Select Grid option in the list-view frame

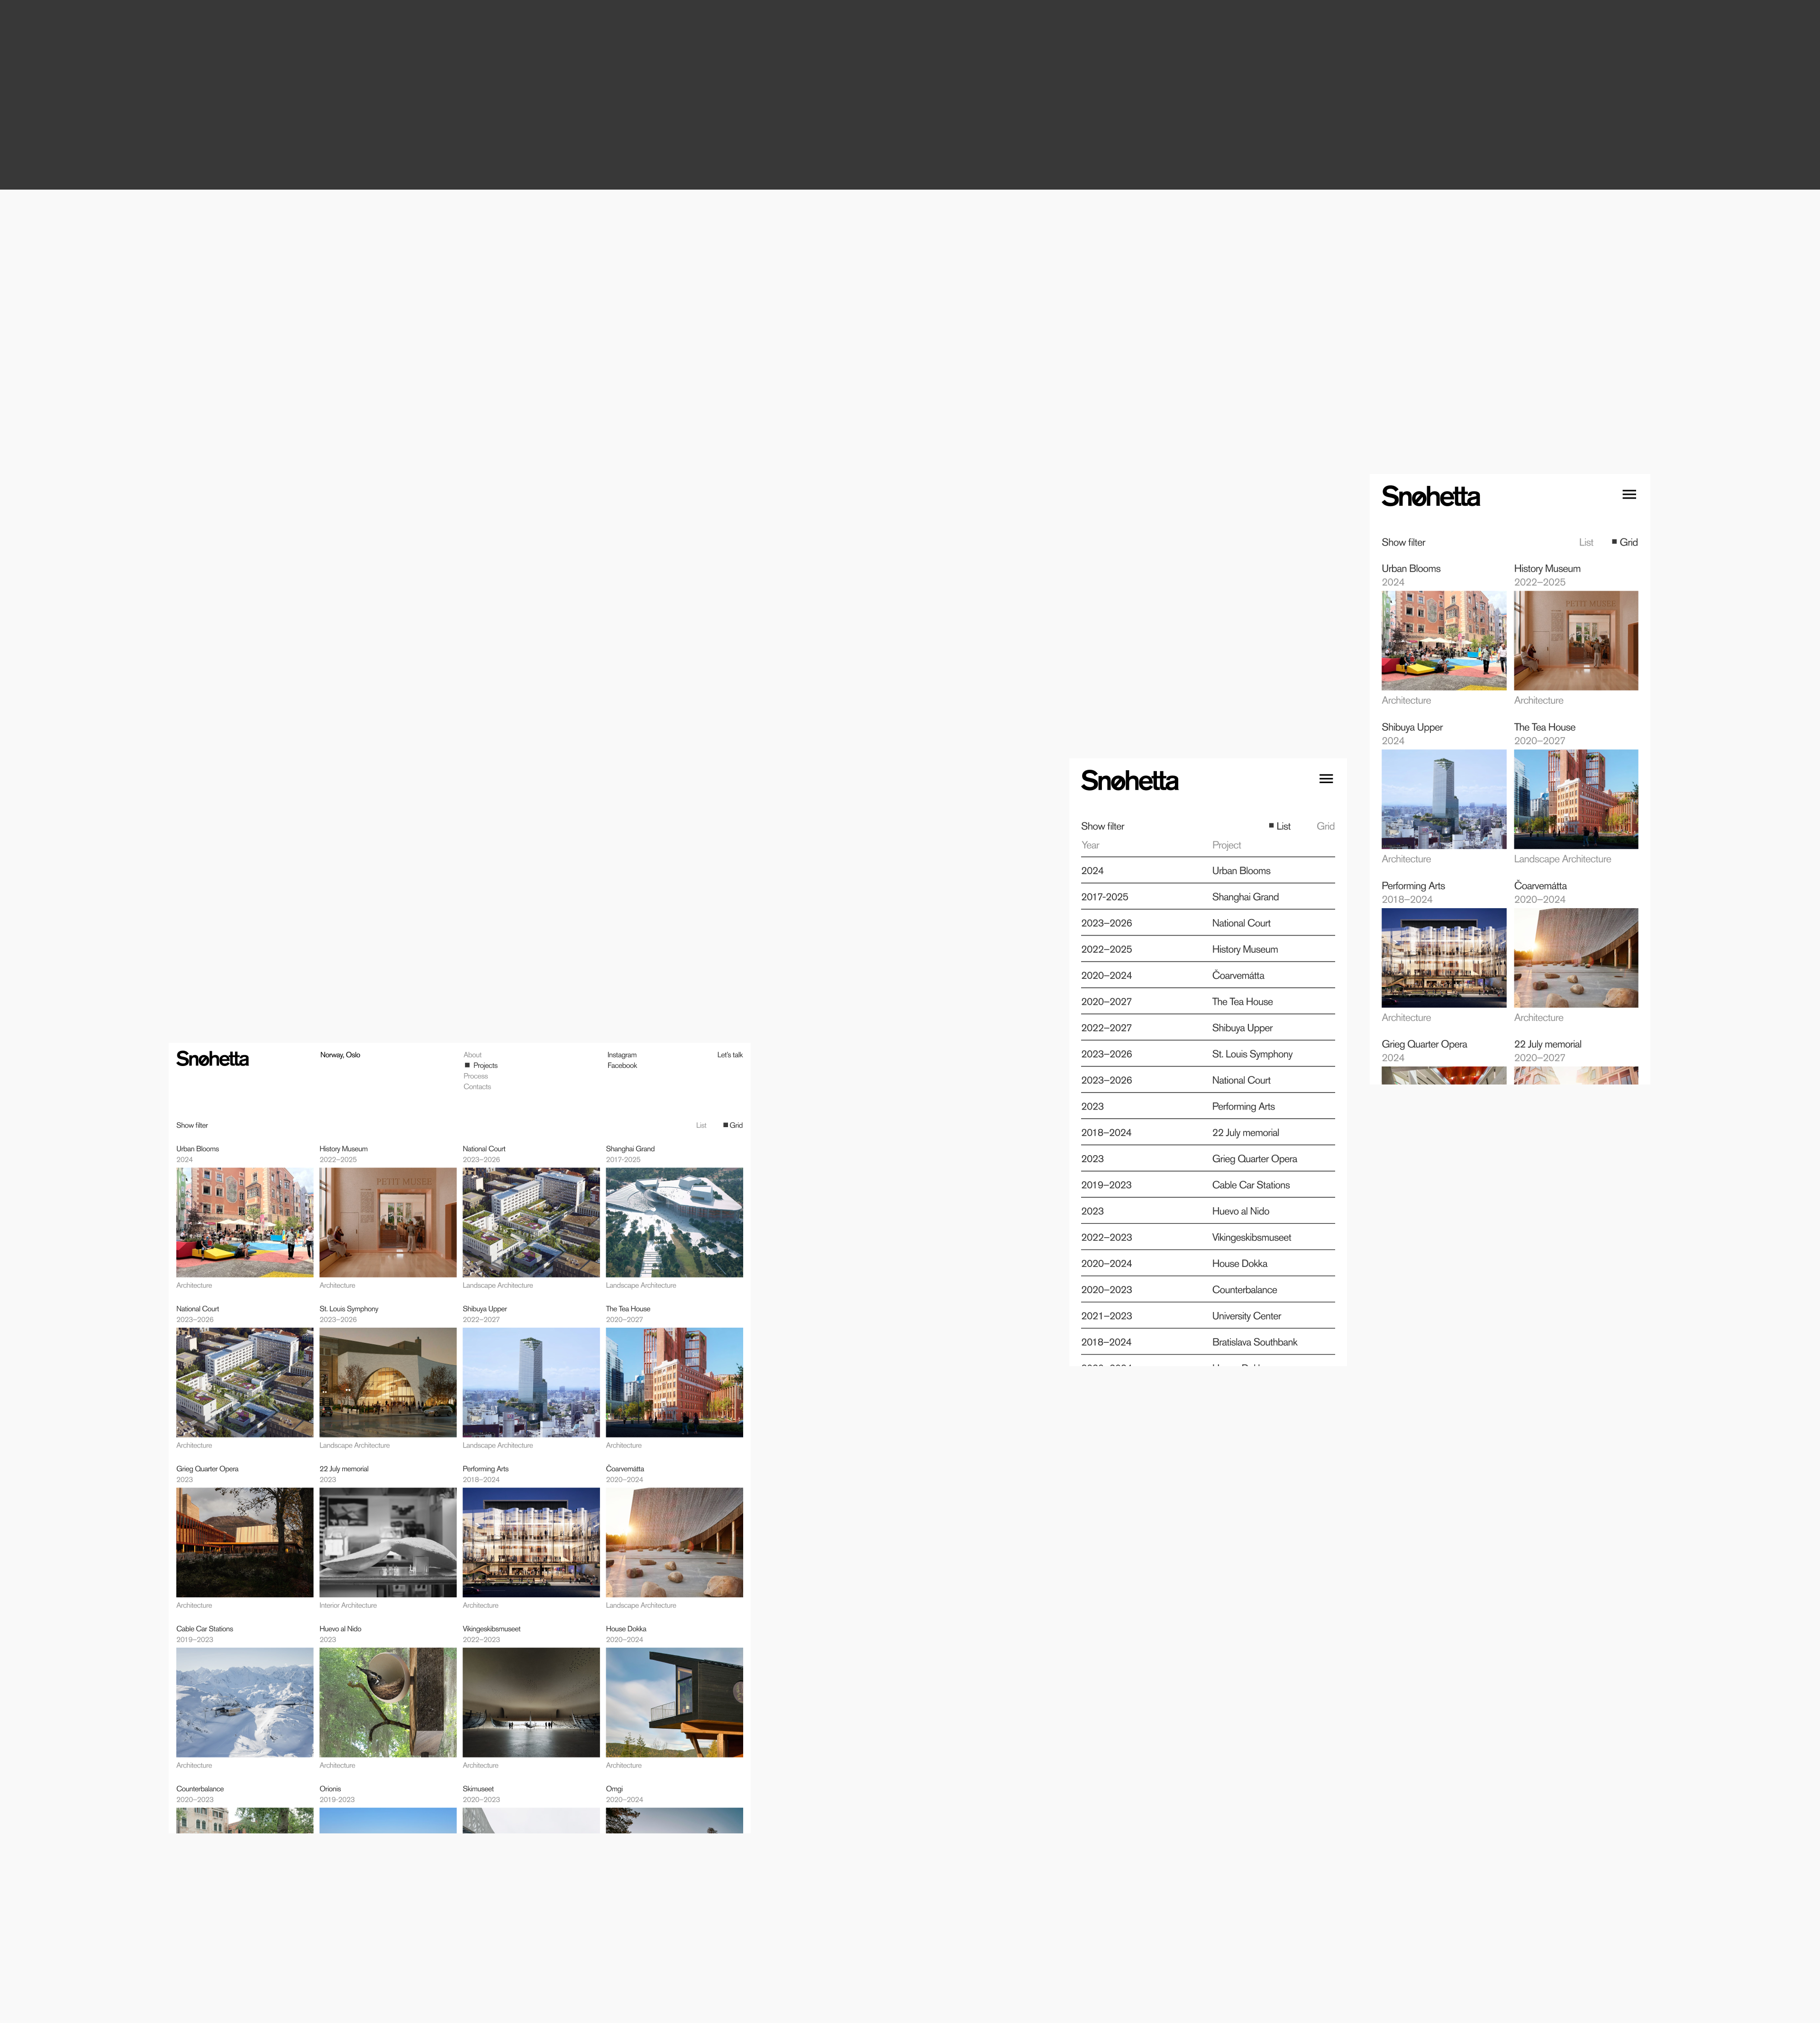pyautogui.click(x=1325, y=826)
